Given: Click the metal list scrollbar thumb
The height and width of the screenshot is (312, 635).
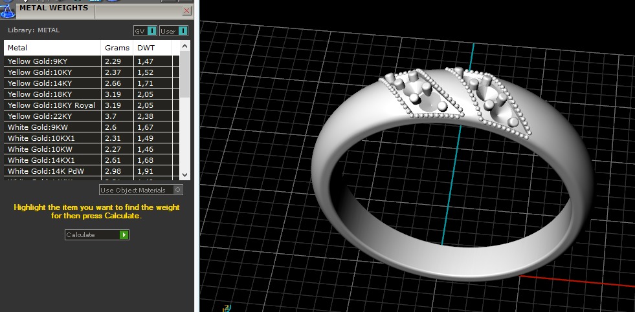Looking at the screenshot, I should (184, 74).
